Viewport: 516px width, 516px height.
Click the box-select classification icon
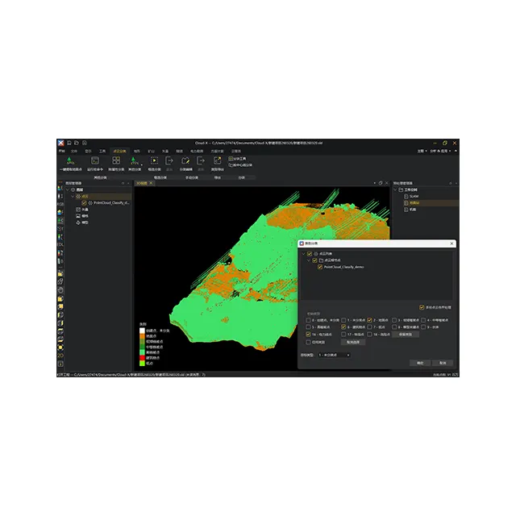click(154, 160)
